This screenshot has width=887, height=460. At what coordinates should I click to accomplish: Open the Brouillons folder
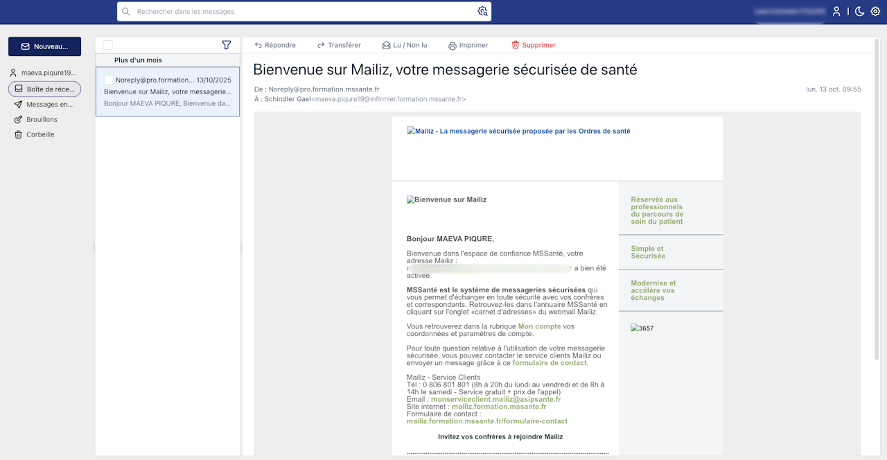pos(36,119)
